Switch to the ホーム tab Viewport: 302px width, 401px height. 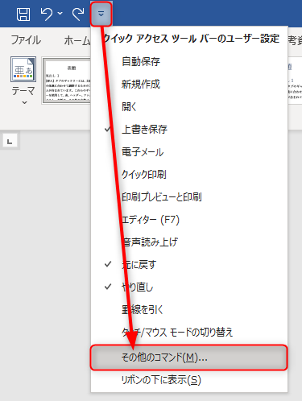click(x=77, y=40)
